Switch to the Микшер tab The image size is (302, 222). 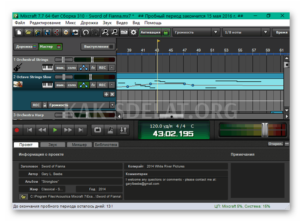pyautogui.click(x=79, y=145)
